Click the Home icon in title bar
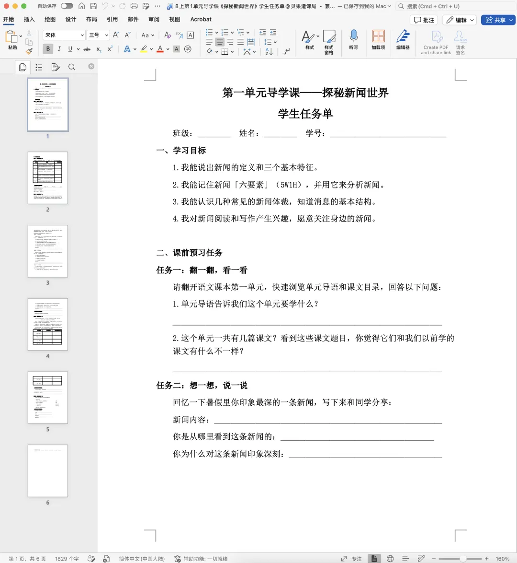Screen dimensions: 517x563 [82, 6]
